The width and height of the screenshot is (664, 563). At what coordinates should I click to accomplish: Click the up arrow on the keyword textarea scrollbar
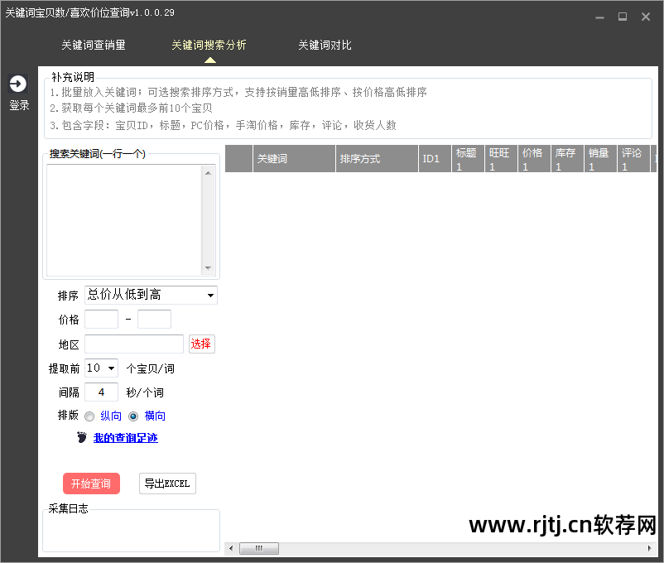pos(209,174)
